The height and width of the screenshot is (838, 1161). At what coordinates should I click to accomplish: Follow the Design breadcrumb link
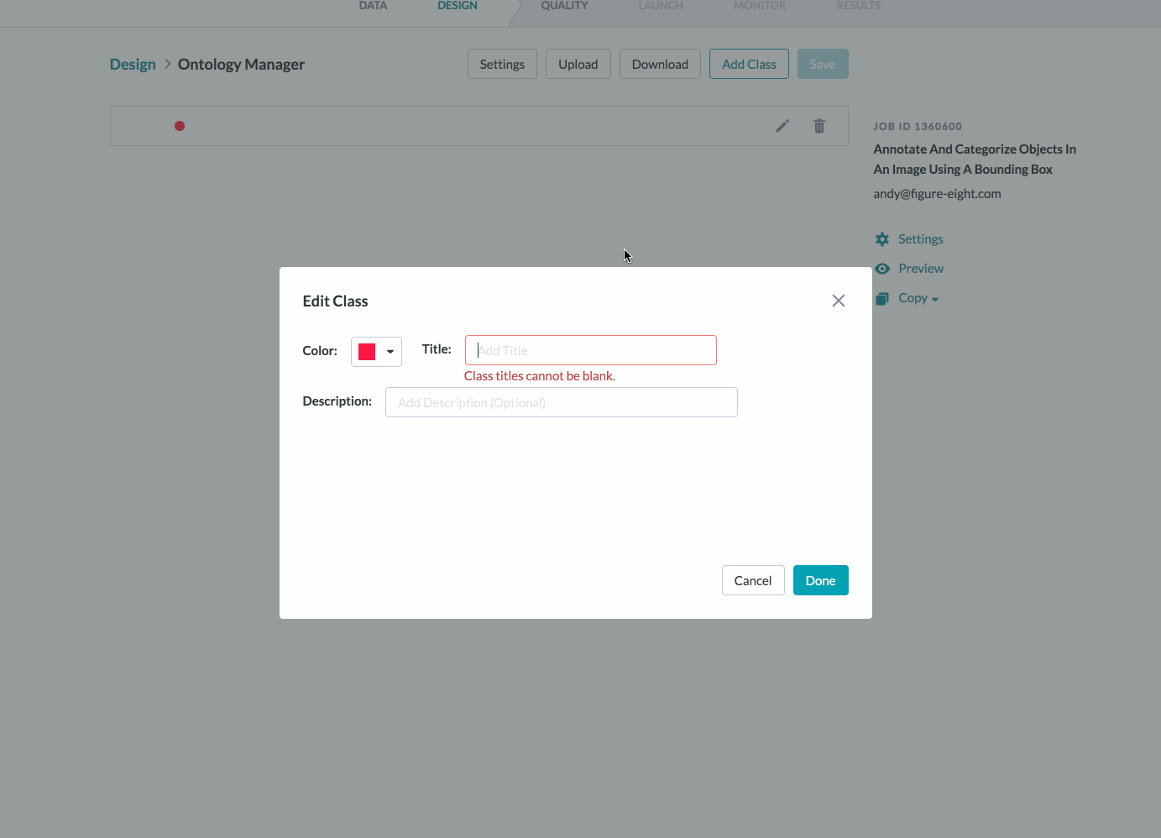tap(133, 65)
